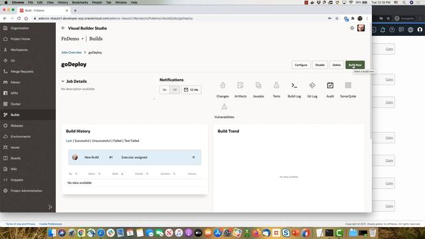
Task: Bookmark this page with star icon
Action: coord(337,19)
